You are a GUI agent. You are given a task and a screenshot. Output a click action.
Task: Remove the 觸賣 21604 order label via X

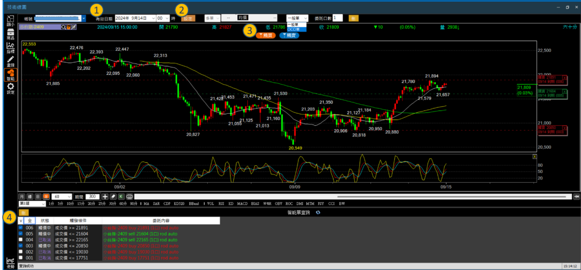click(565, 91)
